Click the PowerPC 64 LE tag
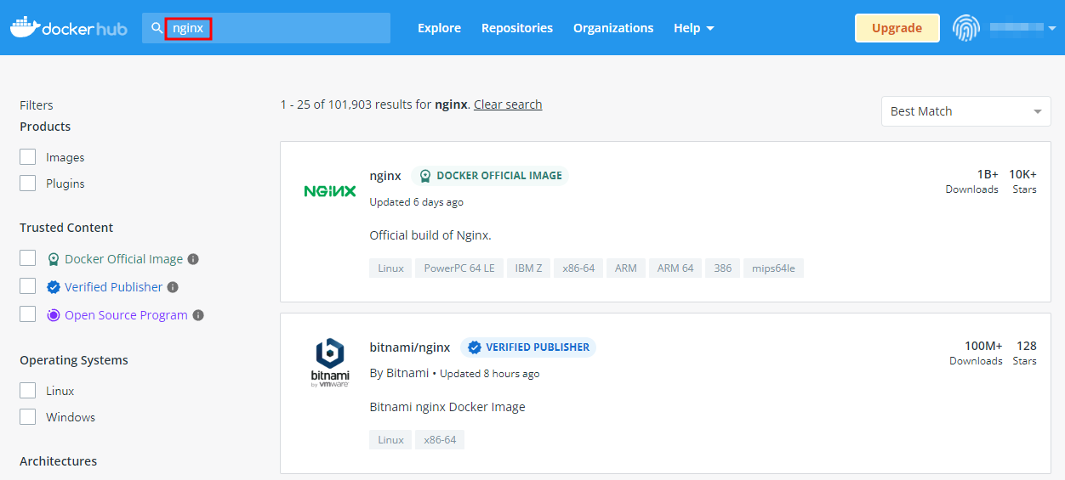 459,268
